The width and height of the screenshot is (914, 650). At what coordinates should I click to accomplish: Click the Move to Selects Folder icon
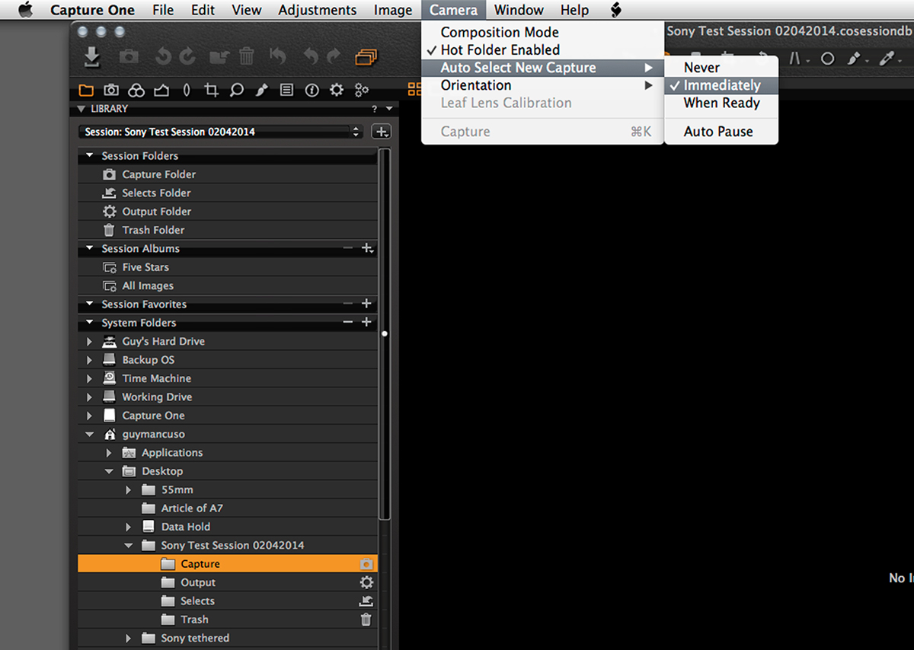pyautogui.click(x=219, y=57)
